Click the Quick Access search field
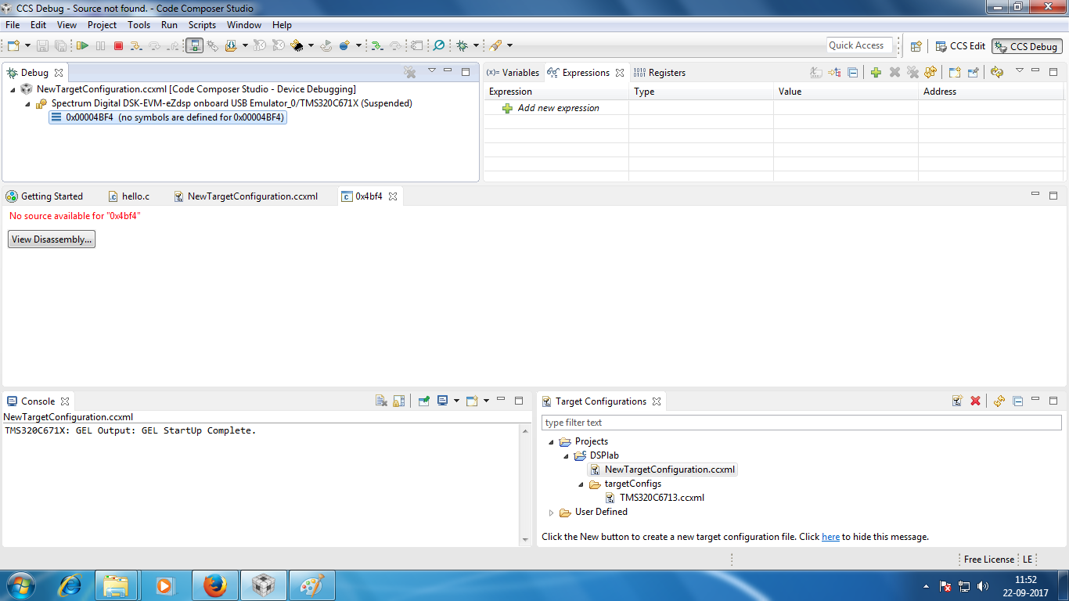This screenshot has width=1069, height=601. point(859,45)
